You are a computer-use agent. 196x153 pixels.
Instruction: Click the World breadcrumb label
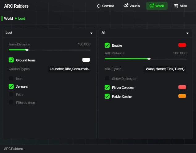[x=8, y=18]
